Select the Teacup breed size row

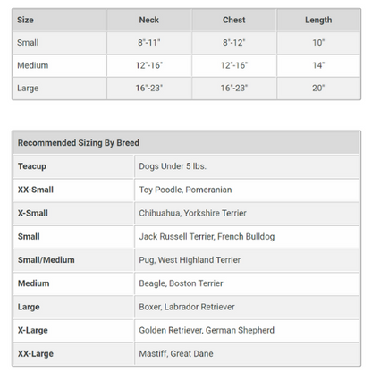pos(186,166)
